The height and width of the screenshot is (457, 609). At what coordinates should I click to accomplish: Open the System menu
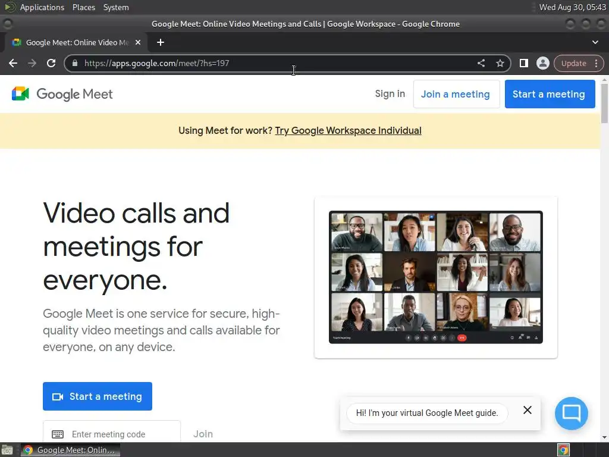116,7
